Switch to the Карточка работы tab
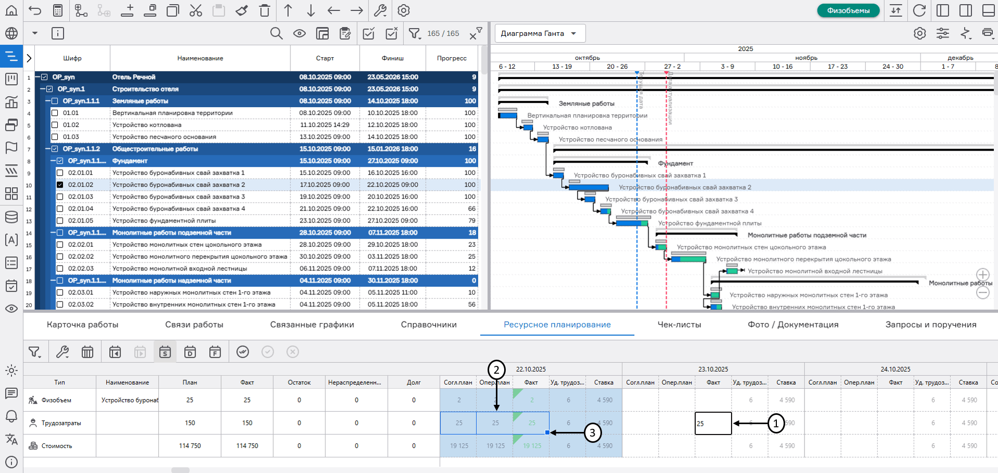This screenshot has height=473, width=998. 82,325
